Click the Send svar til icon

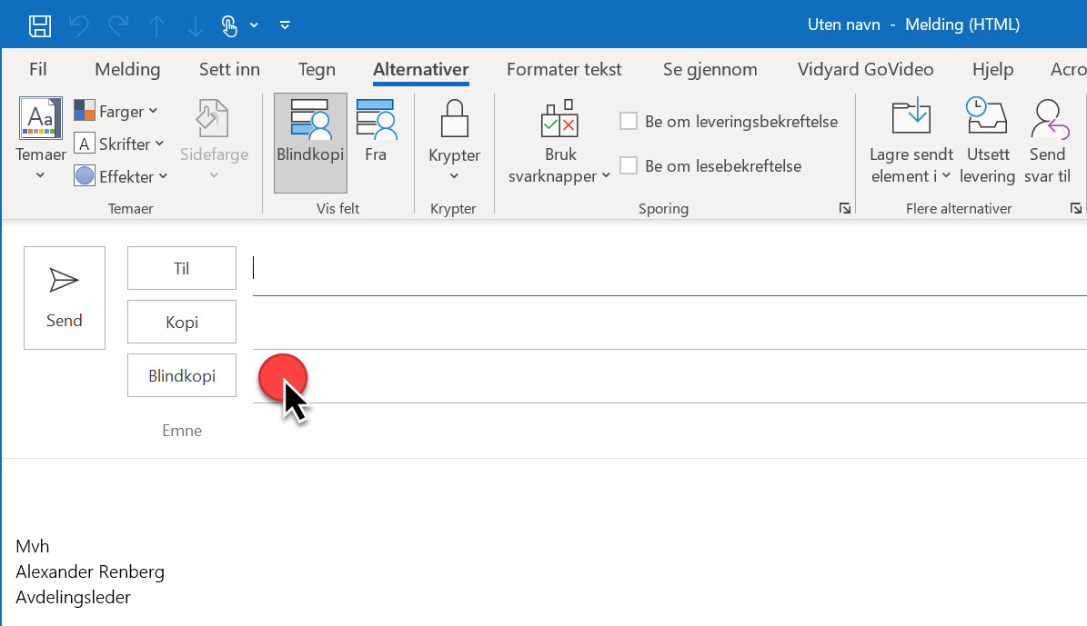click(x=1048, y=118)
